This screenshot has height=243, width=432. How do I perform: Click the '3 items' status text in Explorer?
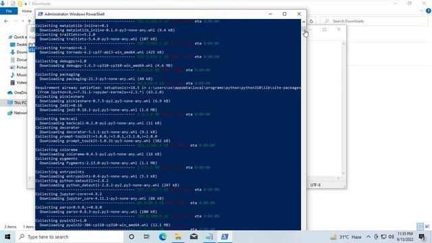pyautogui.click(x=10, y=227)
